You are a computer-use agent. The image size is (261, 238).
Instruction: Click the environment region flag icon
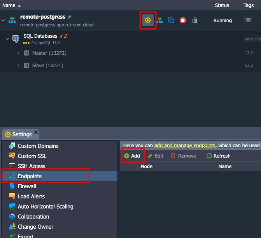click(248, 20)
